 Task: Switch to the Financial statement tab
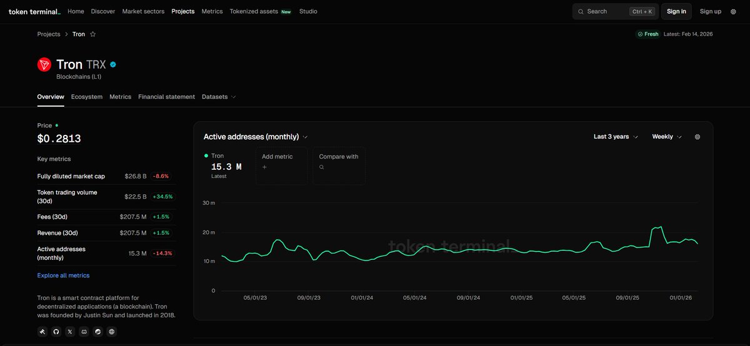click(x=166, y=97)
